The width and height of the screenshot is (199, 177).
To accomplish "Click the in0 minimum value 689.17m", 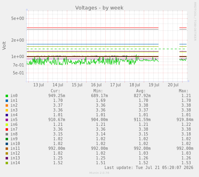I will (99, 96).
